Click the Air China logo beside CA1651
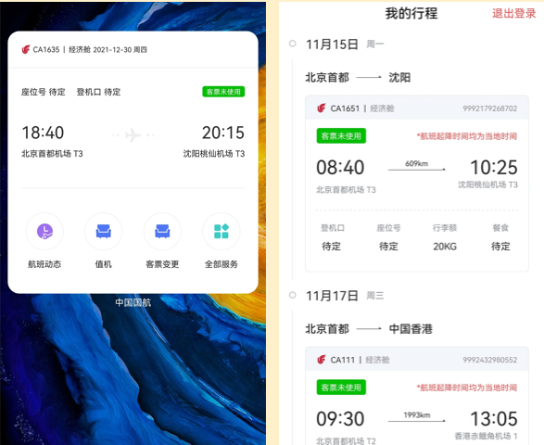Screen dimensions: 544x445 tap(322, 108)
